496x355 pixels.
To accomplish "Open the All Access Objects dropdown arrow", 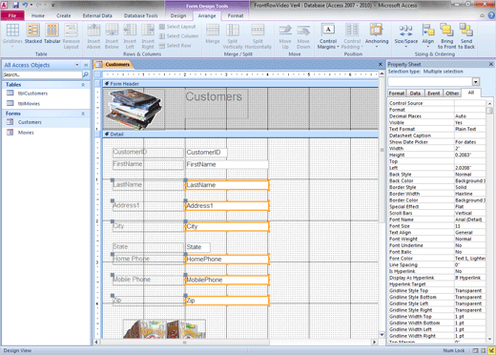I will 77,65.
